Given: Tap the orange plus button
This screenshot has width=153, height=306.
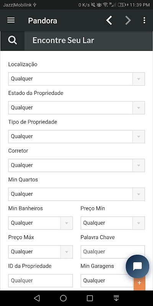Looking at the screenshot, I should (x=139, y=283).
